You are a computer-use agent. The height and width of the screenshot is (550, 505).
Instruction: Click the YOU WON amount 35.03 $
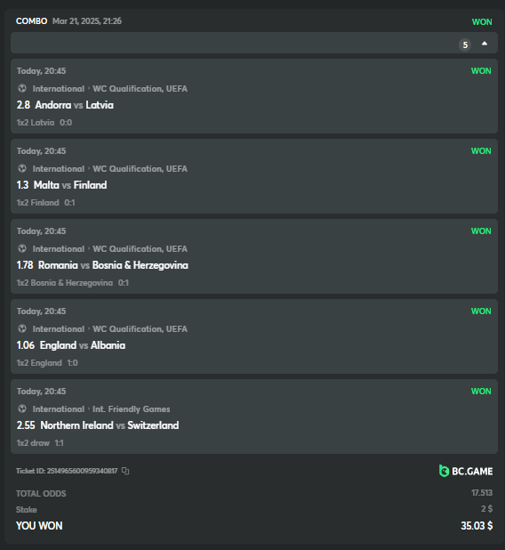[x=477, y=526]
